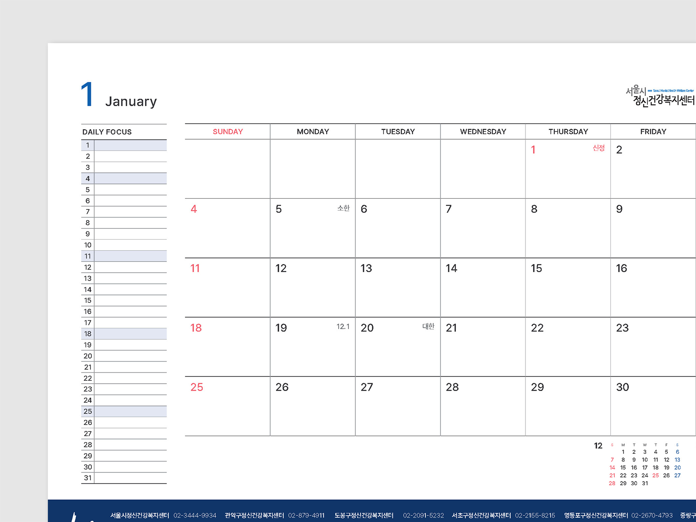The width and height of the screenshot is (696, 522).
Task: Click the red 25 in the December mini calendar
Action: click(x=656, y=475)
